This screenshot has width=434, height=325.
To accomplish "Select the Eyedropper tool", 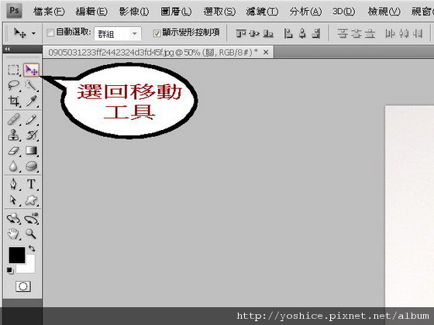I will [31, 101].
